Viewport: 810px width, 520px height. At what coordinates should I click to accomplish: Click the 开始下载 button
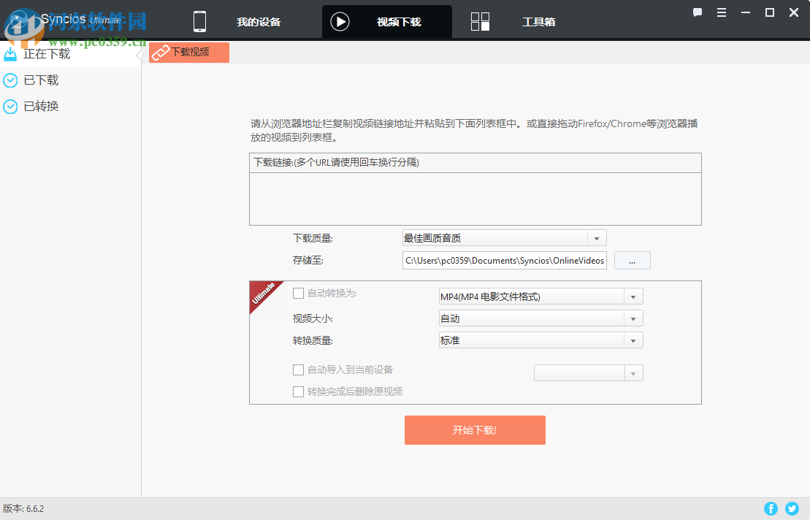(475, 430)
